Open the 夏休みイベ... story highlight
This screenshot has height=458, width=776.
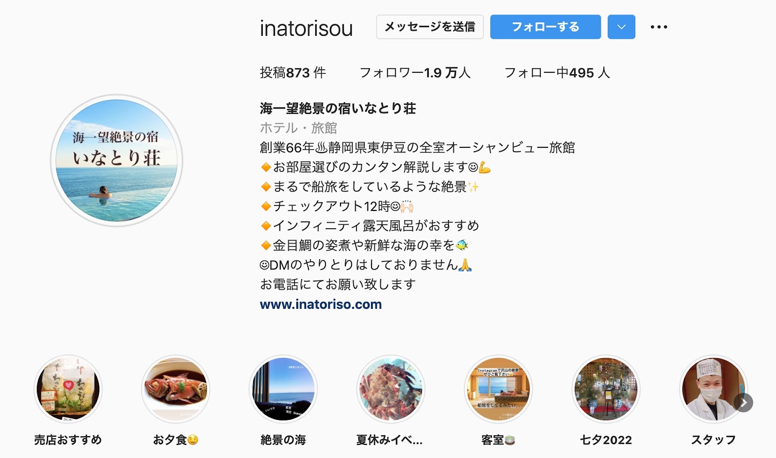[391, 389]
